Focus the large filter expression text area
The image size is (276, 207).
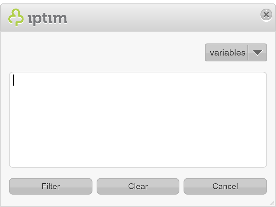138,120
